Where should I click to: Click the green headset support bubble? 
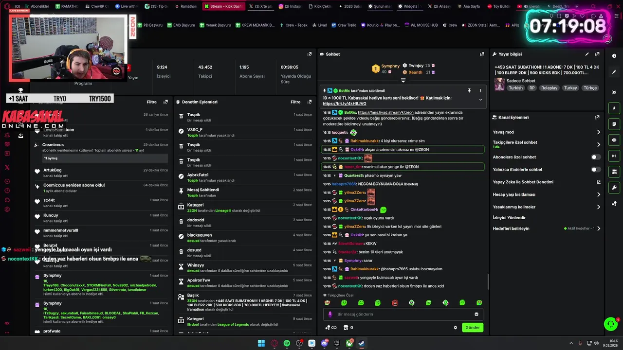[610, 324]
